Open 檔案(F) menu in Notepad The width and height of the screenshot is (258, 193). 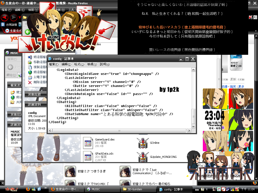(54, 64)
